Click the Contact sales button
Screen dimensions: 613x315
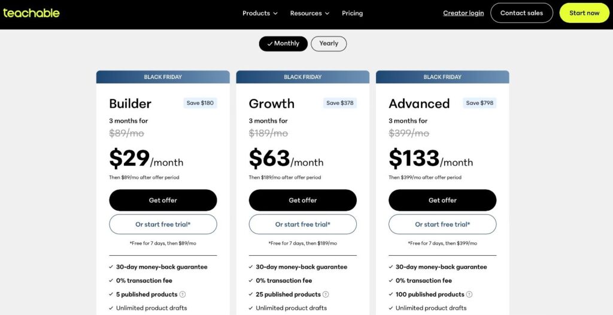point(521,13)
